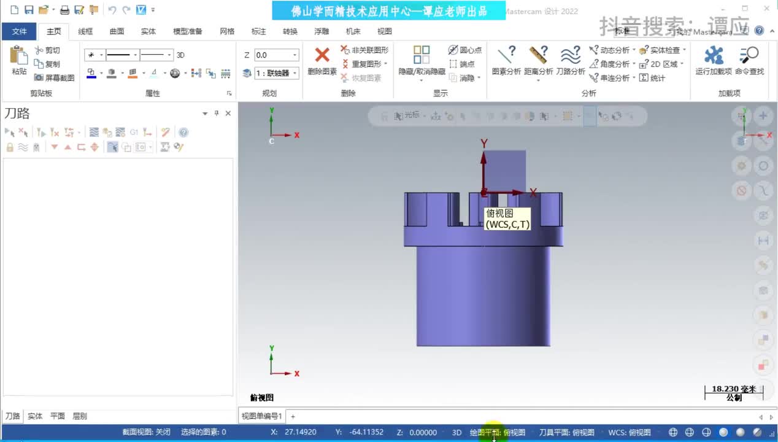778x442 pixels.
Task: Toggle 3D mode in the status bar
Action: (x=456, y=432)
